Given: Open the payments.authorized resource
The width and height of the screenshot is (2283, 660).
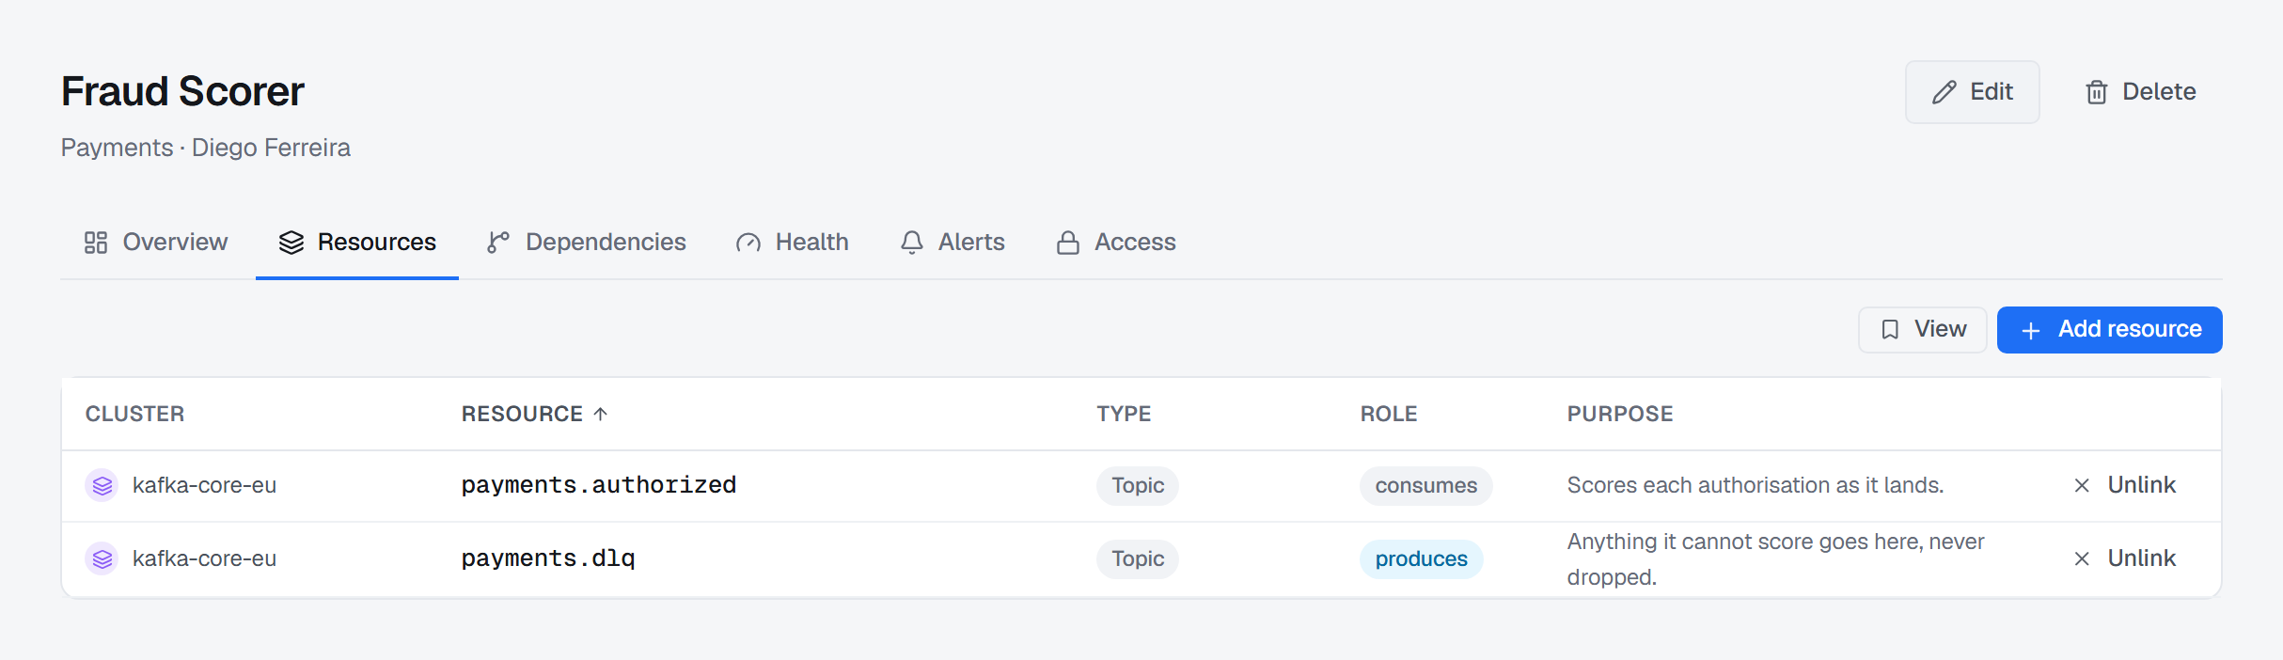Looking at the screenshot, I should tap(599, 485).
